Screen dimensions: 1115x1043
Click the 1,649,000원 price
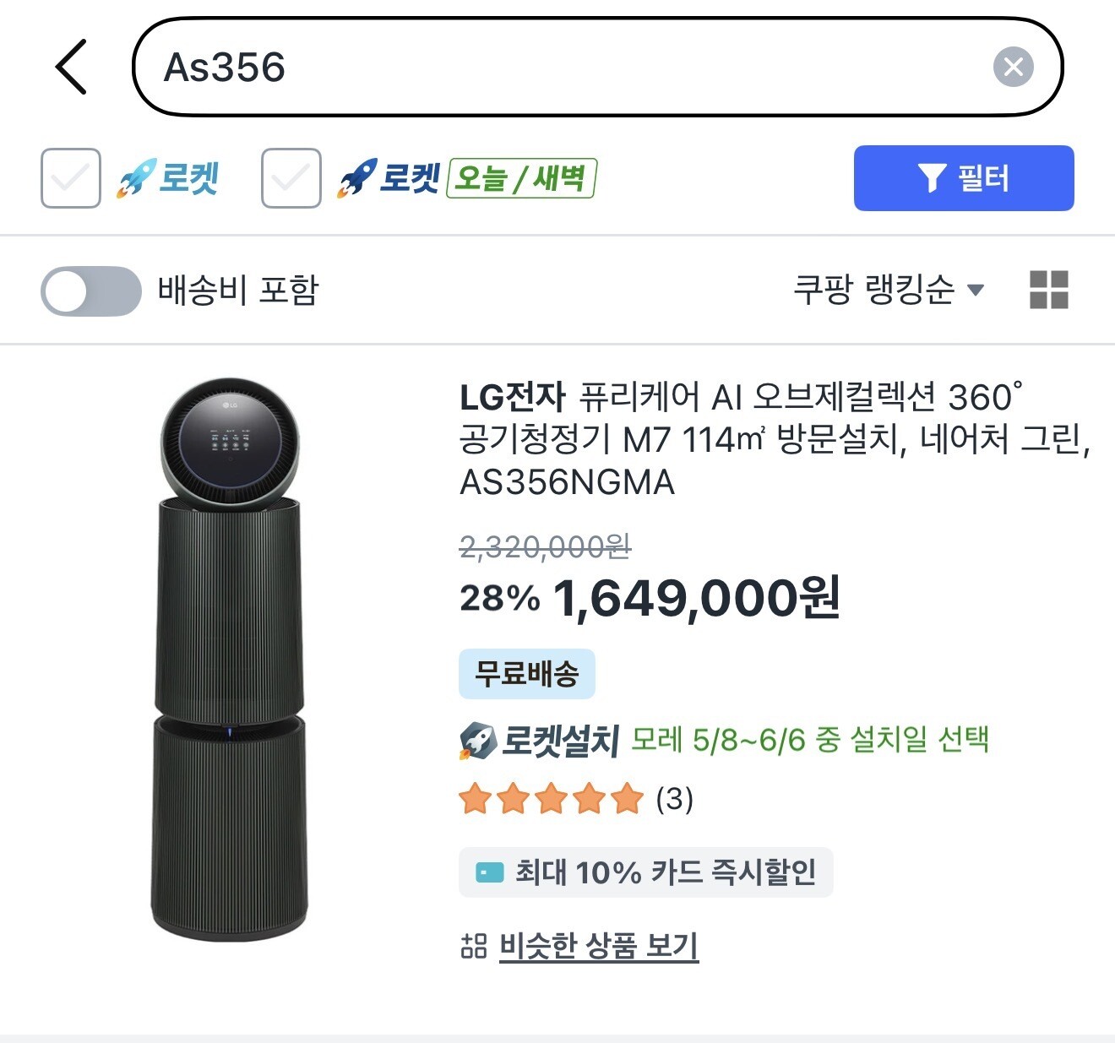697,599
